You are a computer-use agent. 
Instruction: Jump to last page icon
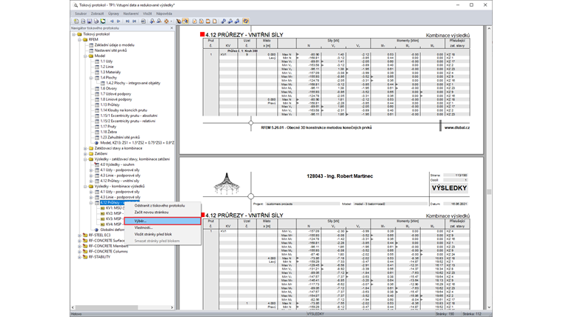134,21
